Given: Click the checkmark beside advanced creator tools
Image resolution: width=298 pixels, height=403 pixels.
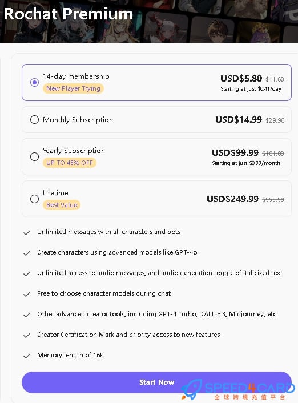Looking at the screenshot, I should click(x=27, y=315).
